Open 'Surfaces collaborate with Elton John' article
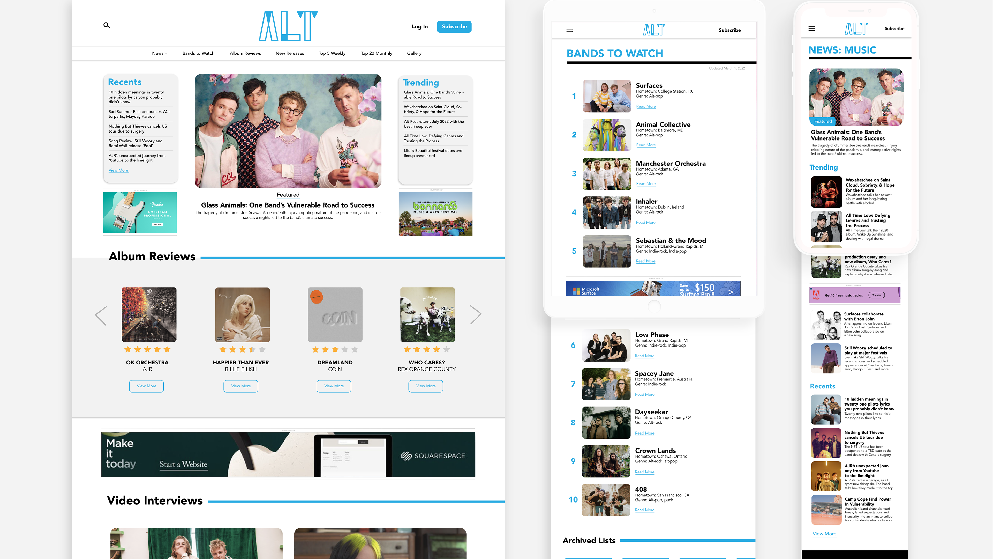The height and width of the screenshot is (559, 993). 852,325
